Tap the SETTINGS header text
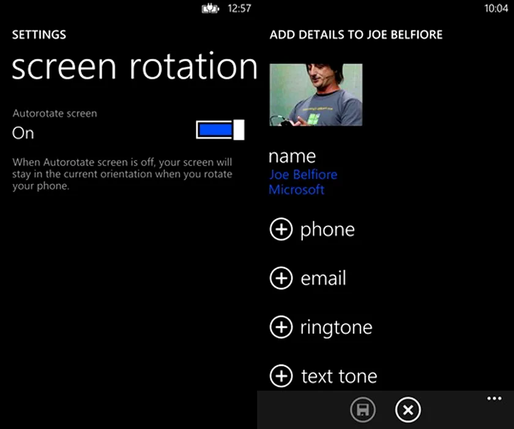Viewport: 514px width, 429px height. click(x=39, y=35)
